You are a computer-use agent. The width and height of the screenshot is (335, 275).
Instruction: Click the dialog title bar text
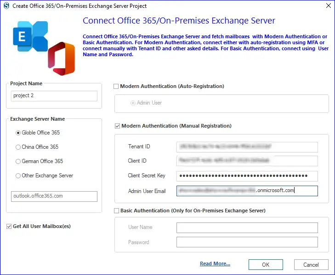point(79,6)
